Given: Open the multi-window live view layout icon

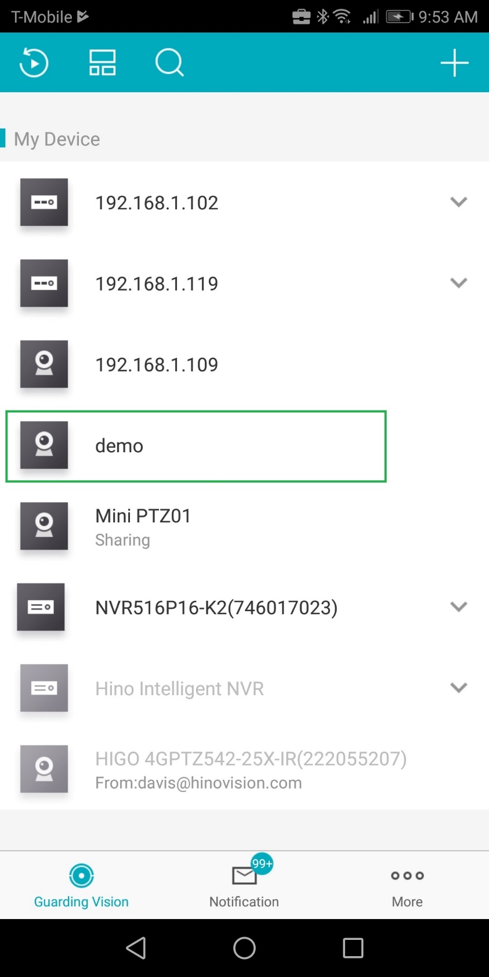Looking at the screenshot, I should pyautogui.click(x=102, y=63).
